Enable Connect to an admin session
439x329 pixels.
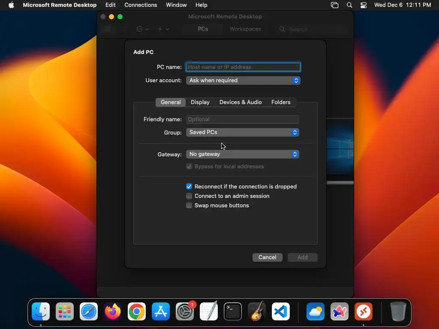point(189,196)
